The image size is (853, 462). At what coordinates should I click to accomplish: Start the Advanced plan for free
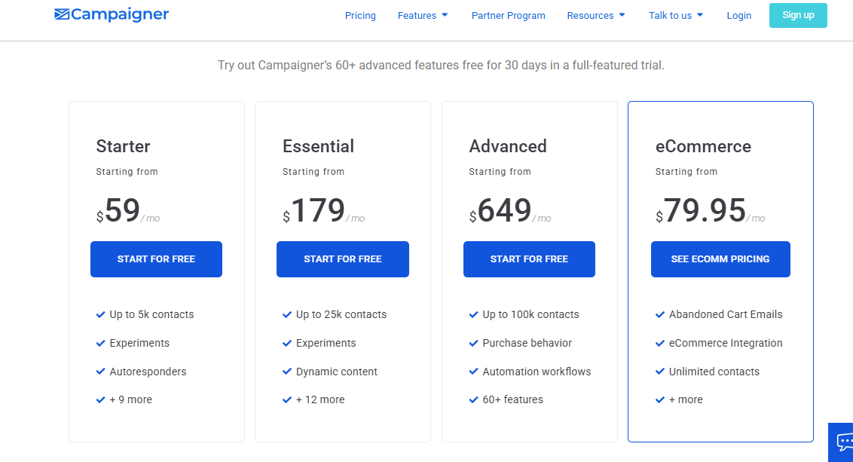529,259
